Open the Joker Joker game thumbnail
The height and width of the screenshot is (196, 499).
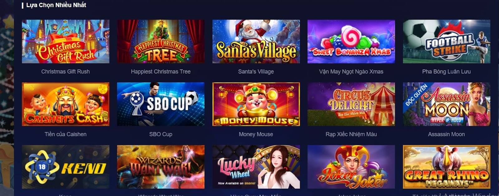pos(351,167)
